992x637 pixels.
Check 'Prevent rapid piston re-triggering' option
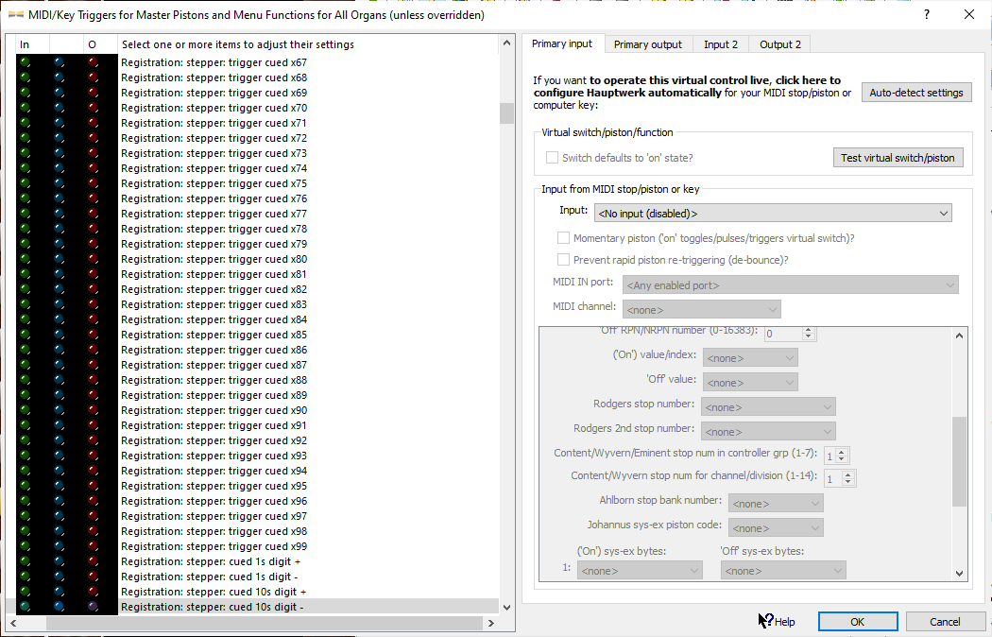pyautogui.click(x=564, y=259)
